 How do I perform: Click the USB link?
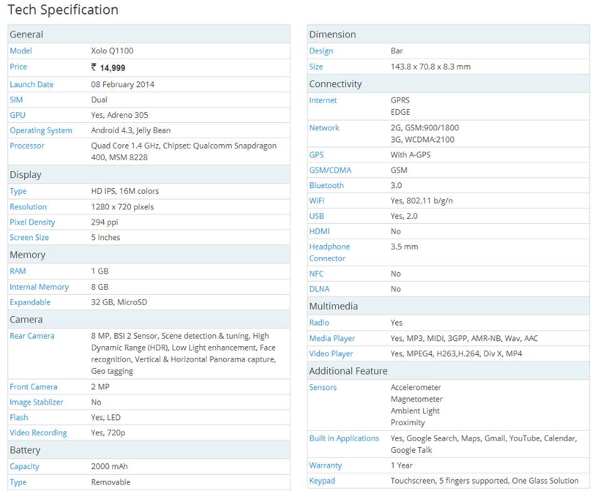(316, 216)
